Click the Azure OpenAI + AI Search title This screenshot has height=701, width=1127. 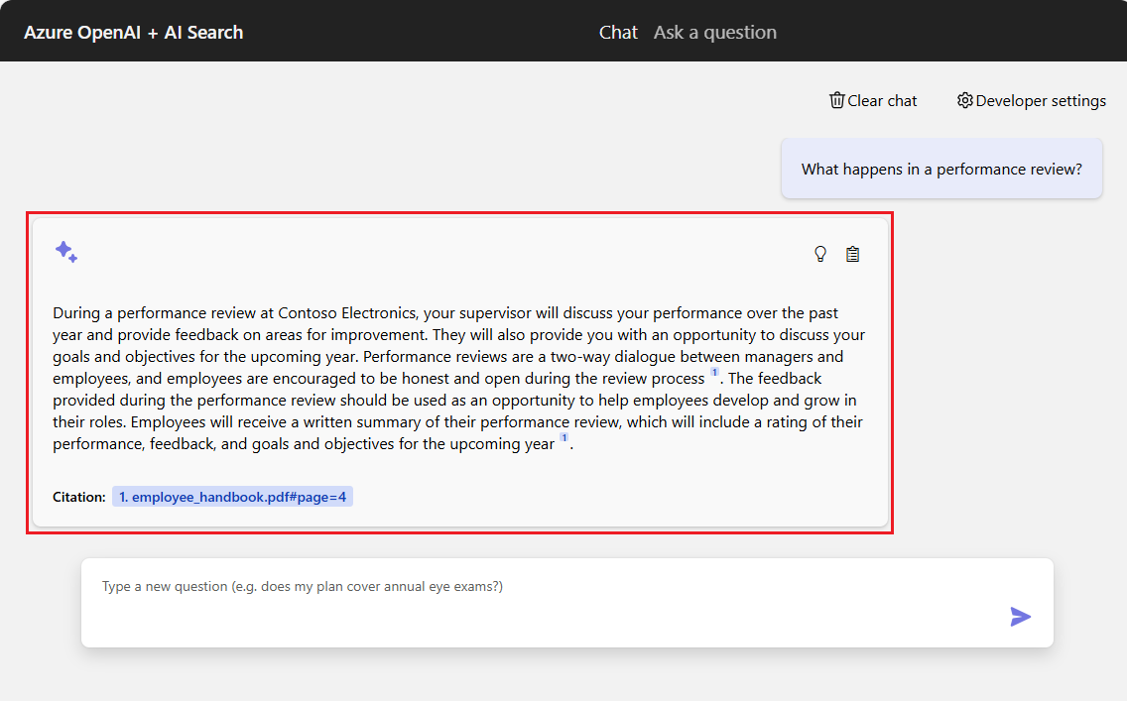coord(133,32)
